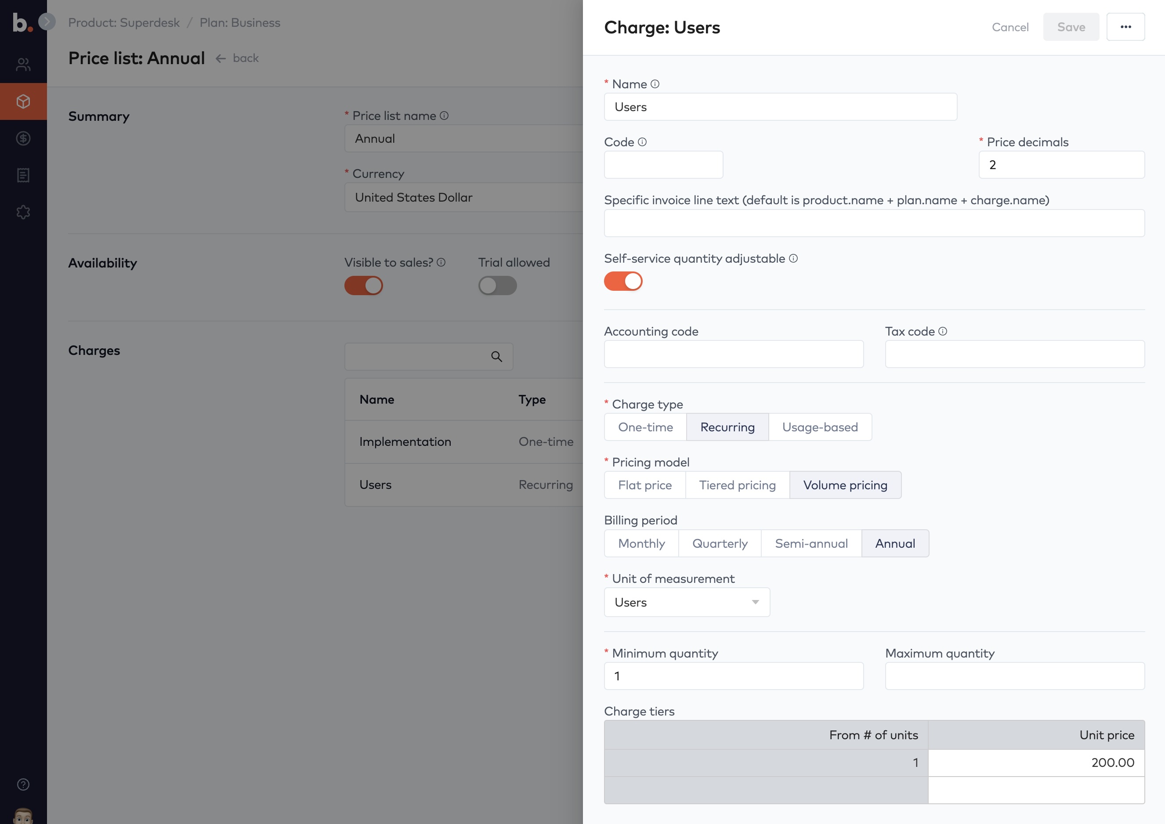Show info tooltip next to Name label
Viewport: 1165px width, 824px height.
655,84
